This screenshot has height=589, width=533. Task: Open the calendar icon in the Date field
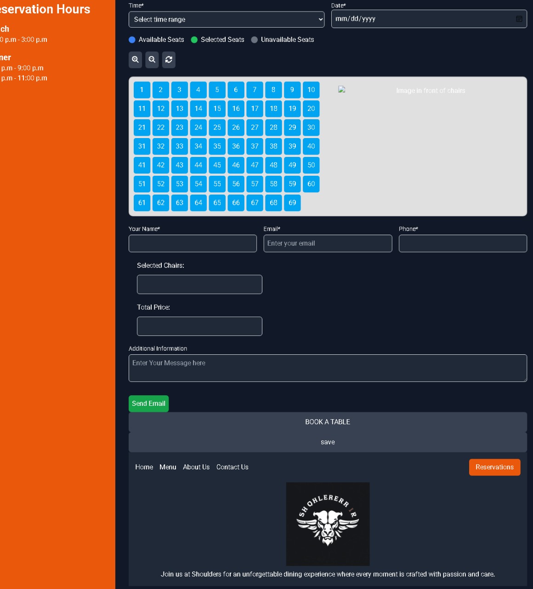[x=519, y=19]
